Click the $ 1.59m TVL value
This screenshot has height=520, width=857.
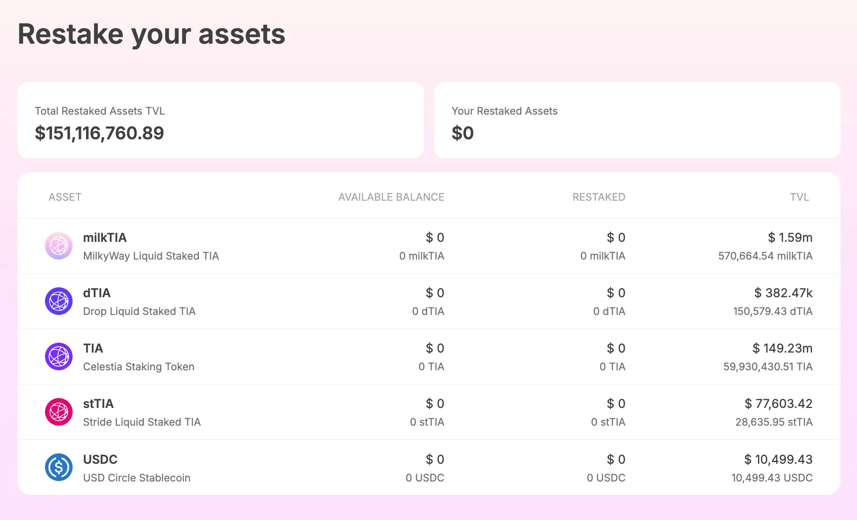tap(790, 238)
